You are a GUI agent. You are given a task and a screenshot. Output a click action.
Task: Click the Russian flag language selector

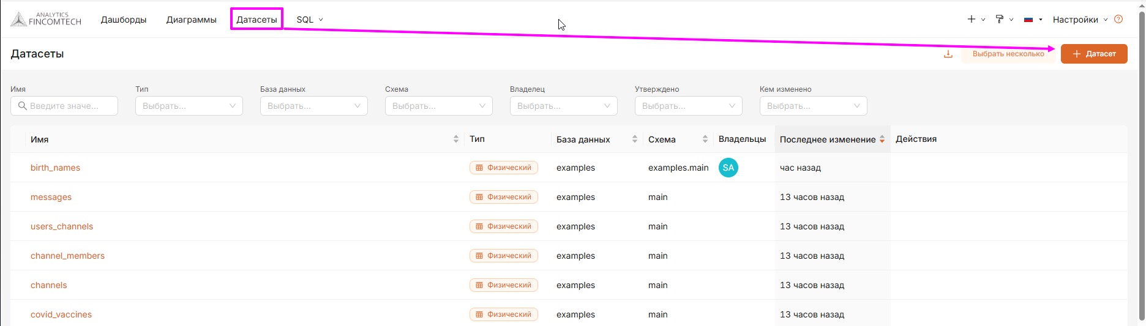1029,20
